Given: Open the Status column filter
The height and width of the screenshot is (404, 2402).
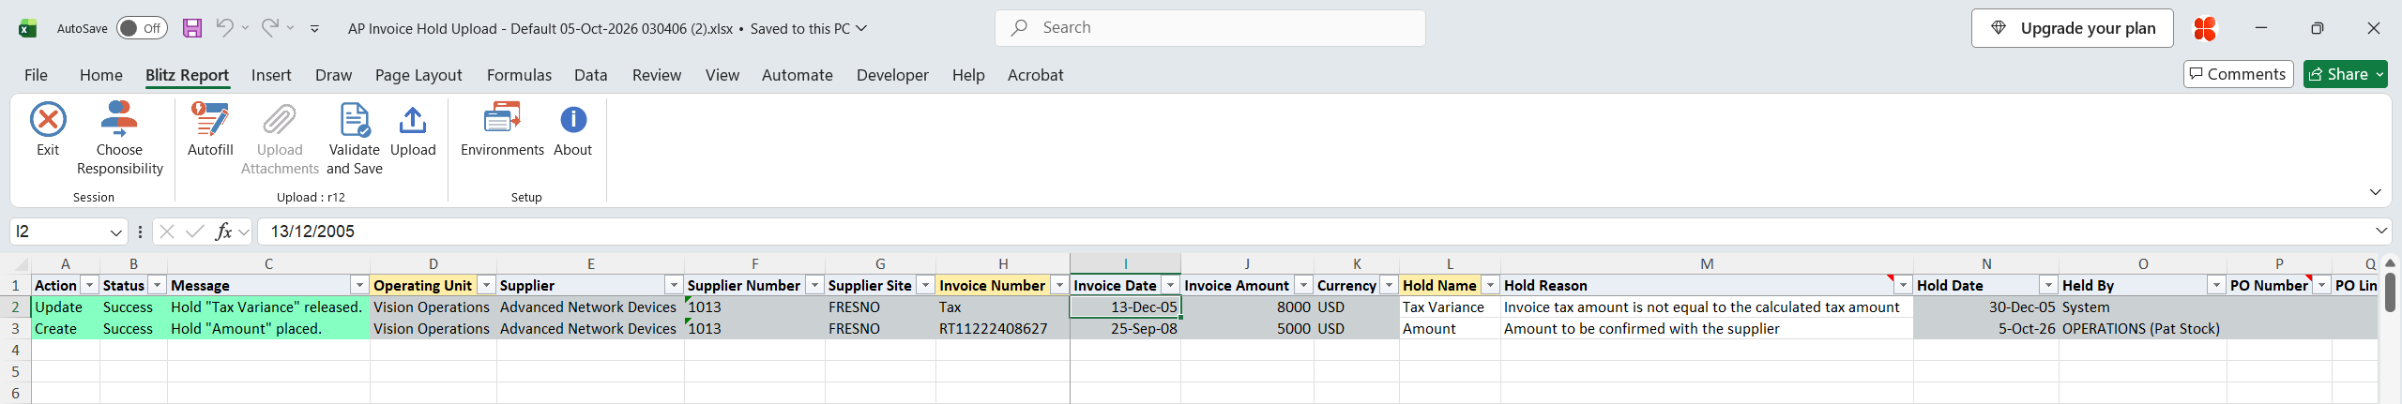Looking at the screenshot, I should (x=157, y=285).
